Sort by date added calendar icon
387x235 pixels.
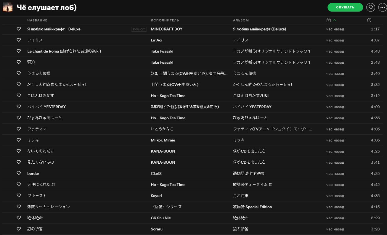click(x=328, y=20)
